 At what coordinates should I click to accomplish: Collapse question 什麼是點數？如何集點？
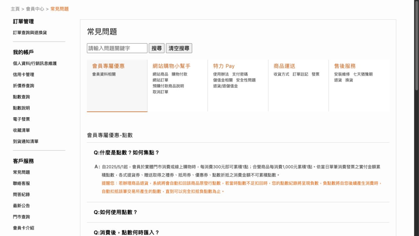(127, 152)
